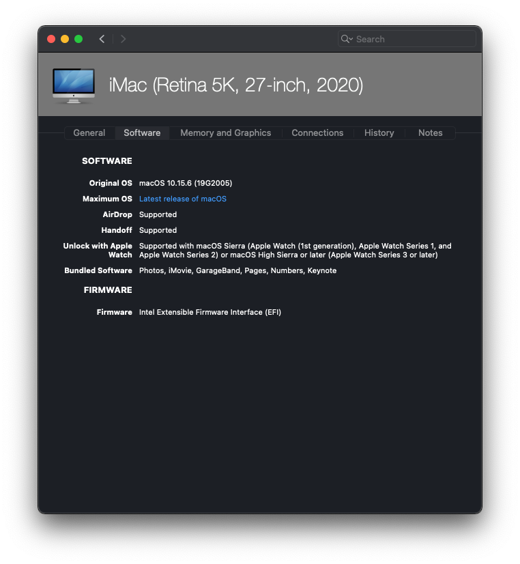This screenshot has height=564, width=520.
Task: View the History tab
Action: [x=379, y=133]
